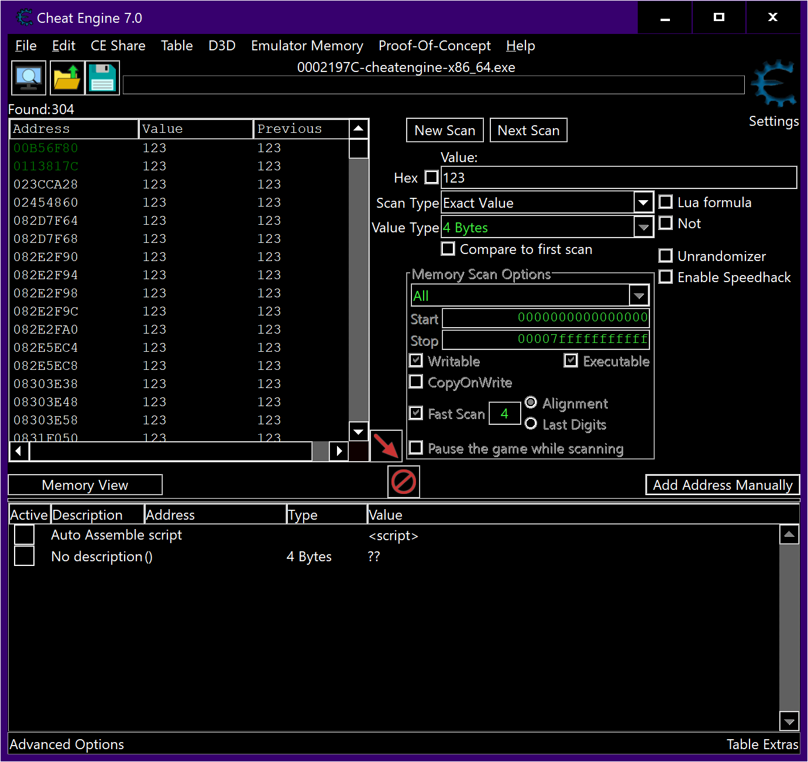Click the address table Type column header

[x=326, y=514]
